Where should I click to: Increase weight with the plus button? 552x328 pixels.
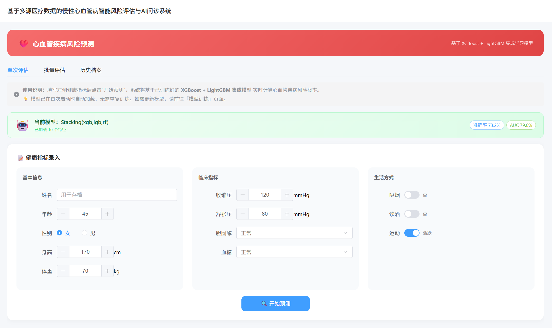click(x=107, y=271)
